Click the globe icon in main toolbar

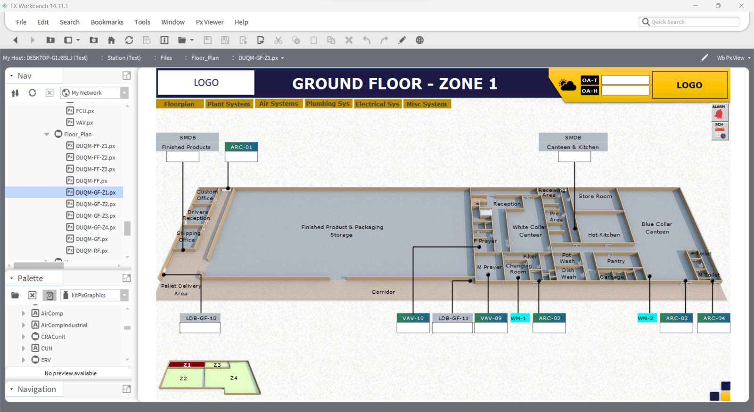tap(419, 40)
